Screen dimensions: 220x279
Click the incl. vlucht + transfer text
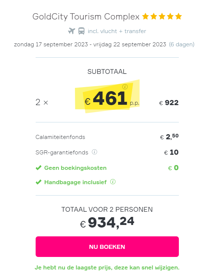click(117, 31)
